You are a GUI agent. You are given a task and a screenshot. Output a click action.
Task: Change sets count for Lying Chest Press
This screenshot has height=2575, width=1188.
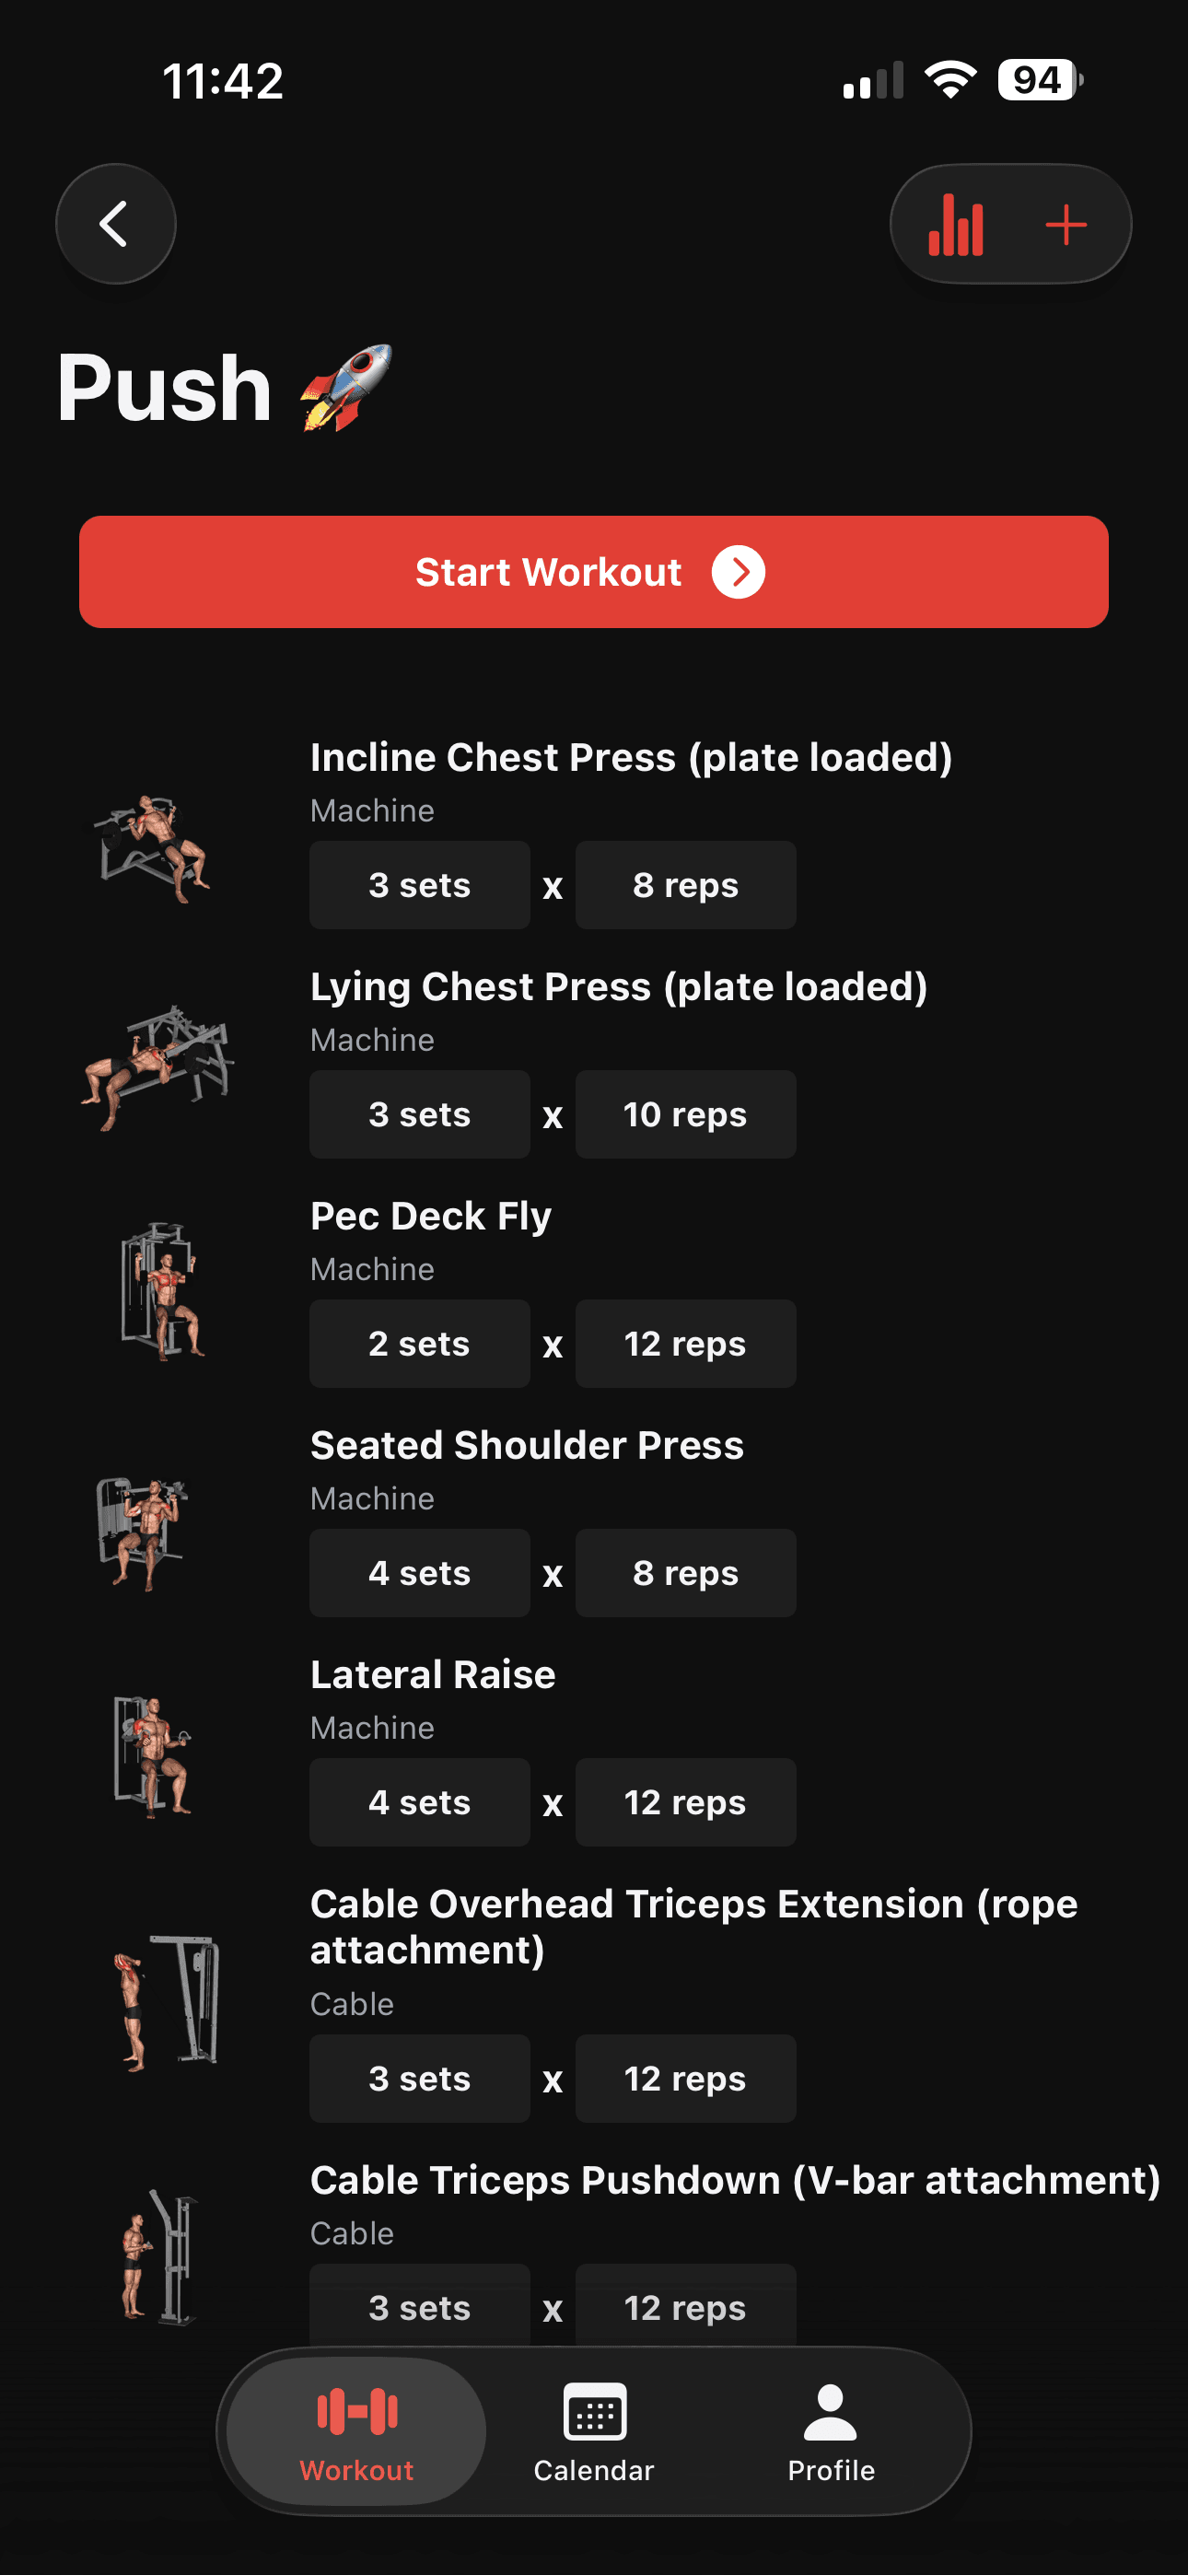pos(419,1113)
